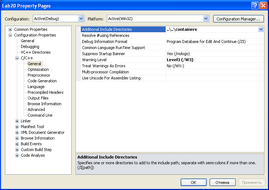
Task: Select Optimization under C/C++
Action: [38, 69]
